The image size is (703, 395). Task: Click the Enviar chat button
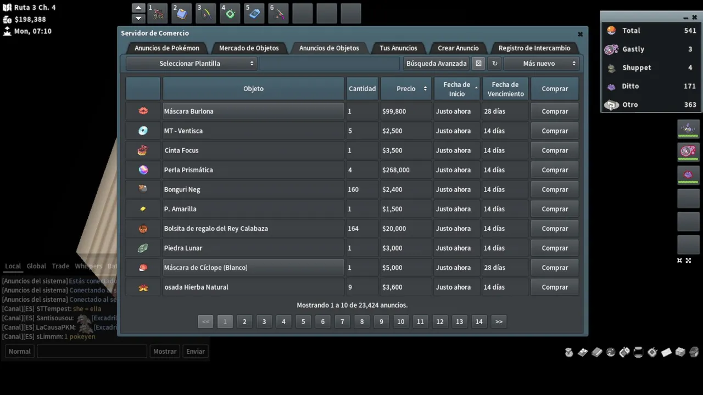pyautogui.click(x=196, y=352)
